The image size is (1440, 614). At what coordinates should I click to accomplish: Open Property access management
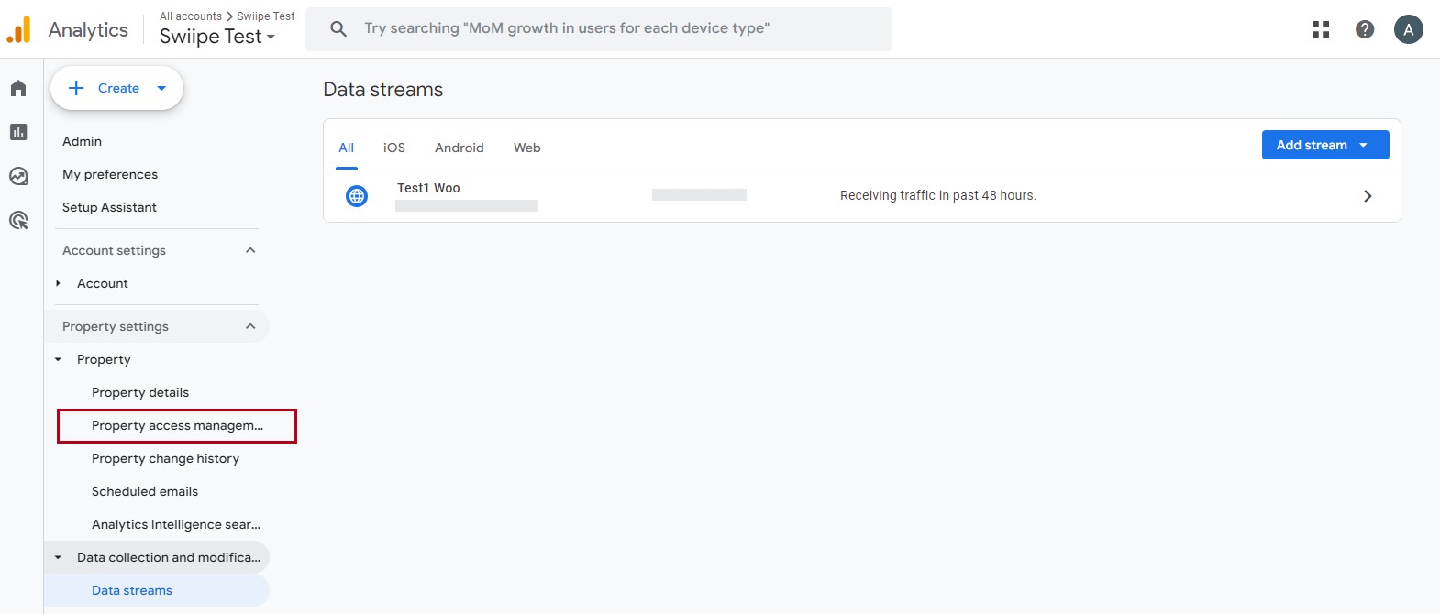177,425
